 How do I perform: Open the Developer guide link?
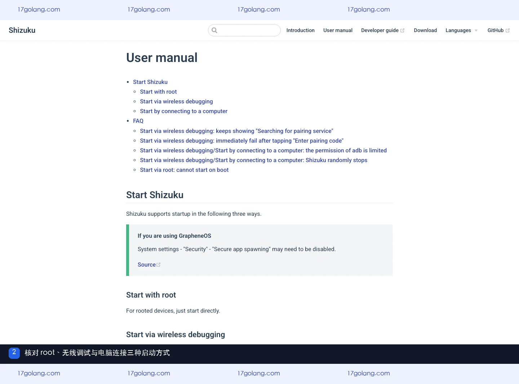click(380, 30)
